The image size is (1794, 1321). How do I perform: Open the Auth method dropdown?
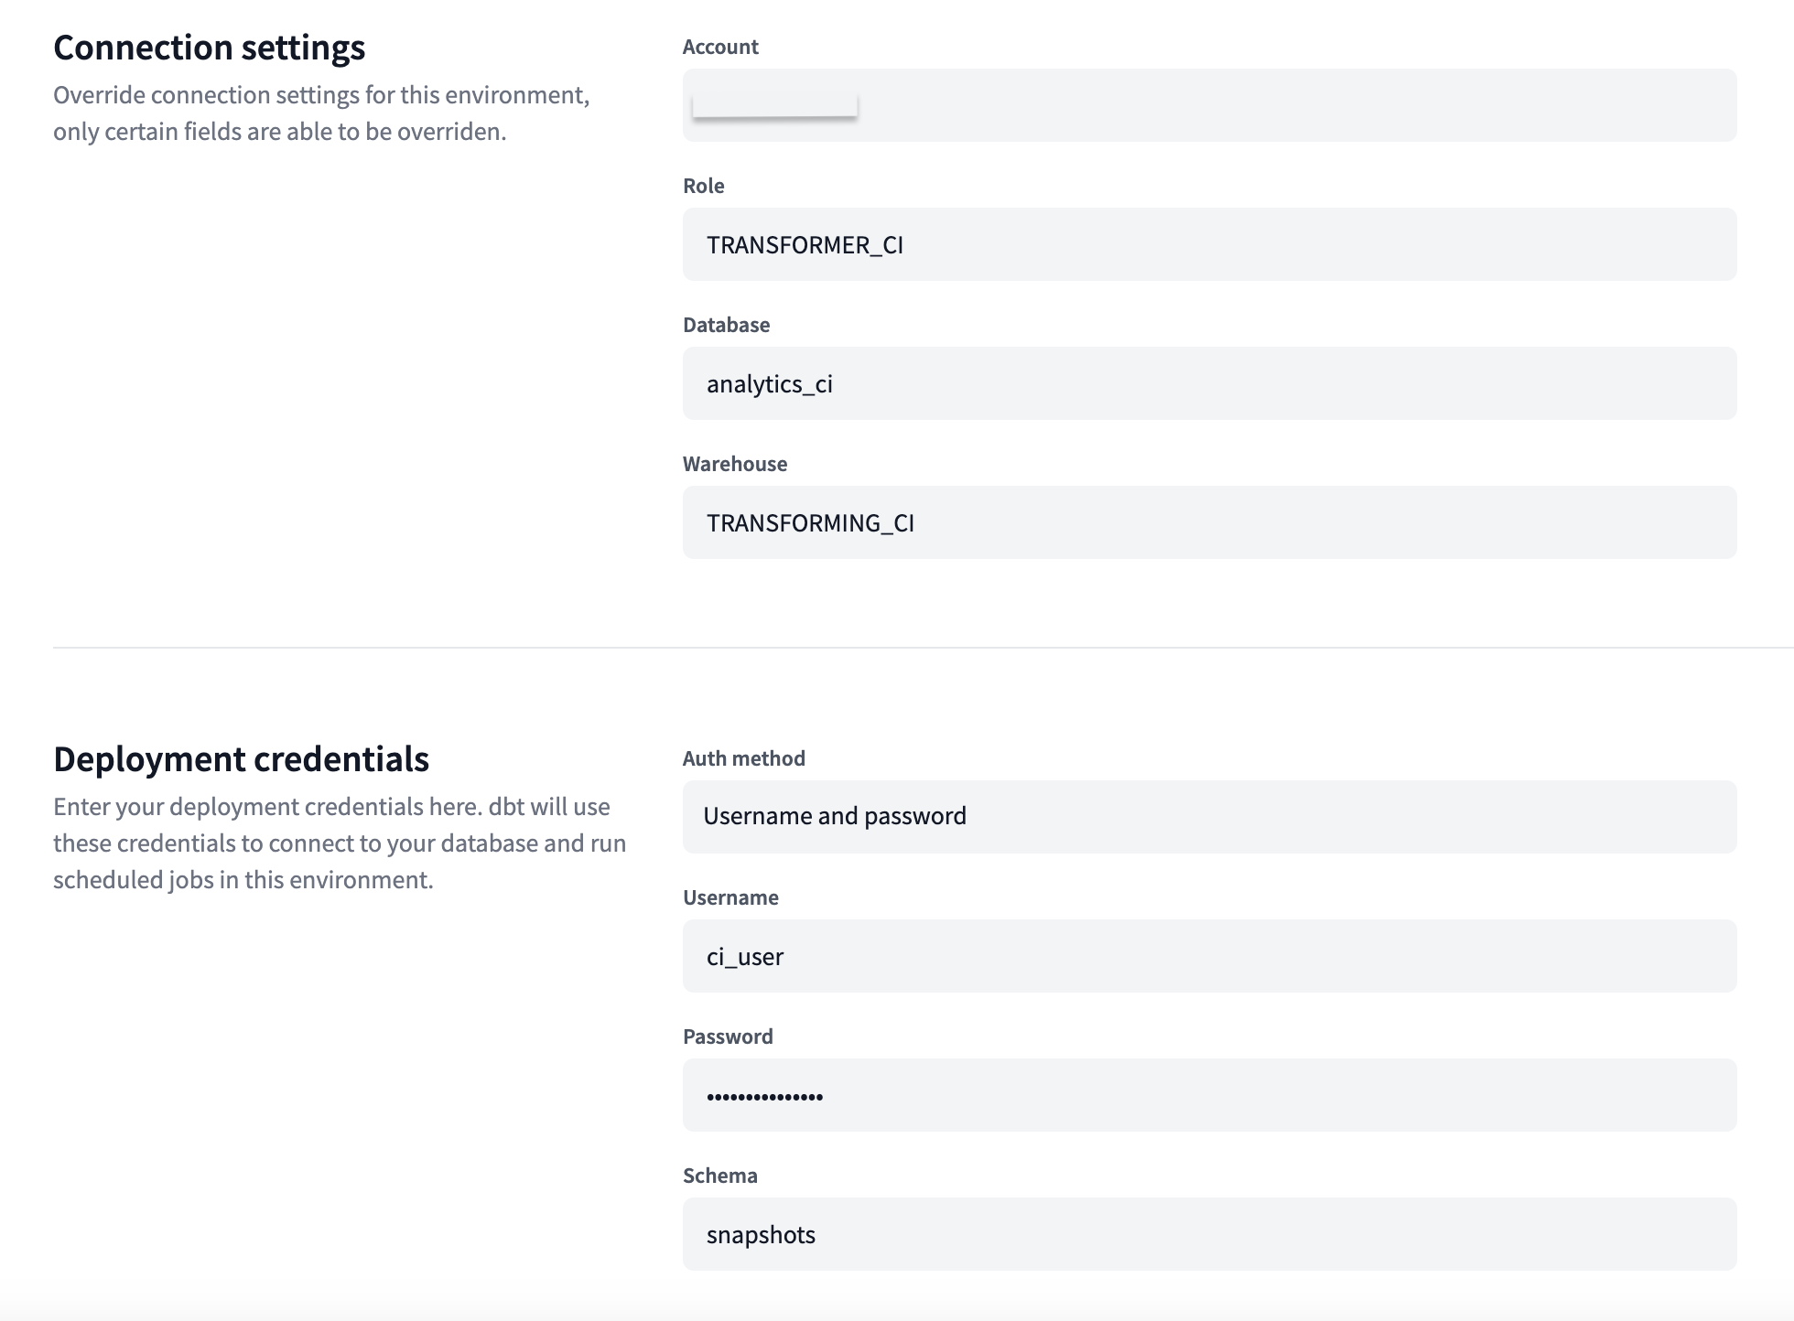click(x=1208, y=817)
